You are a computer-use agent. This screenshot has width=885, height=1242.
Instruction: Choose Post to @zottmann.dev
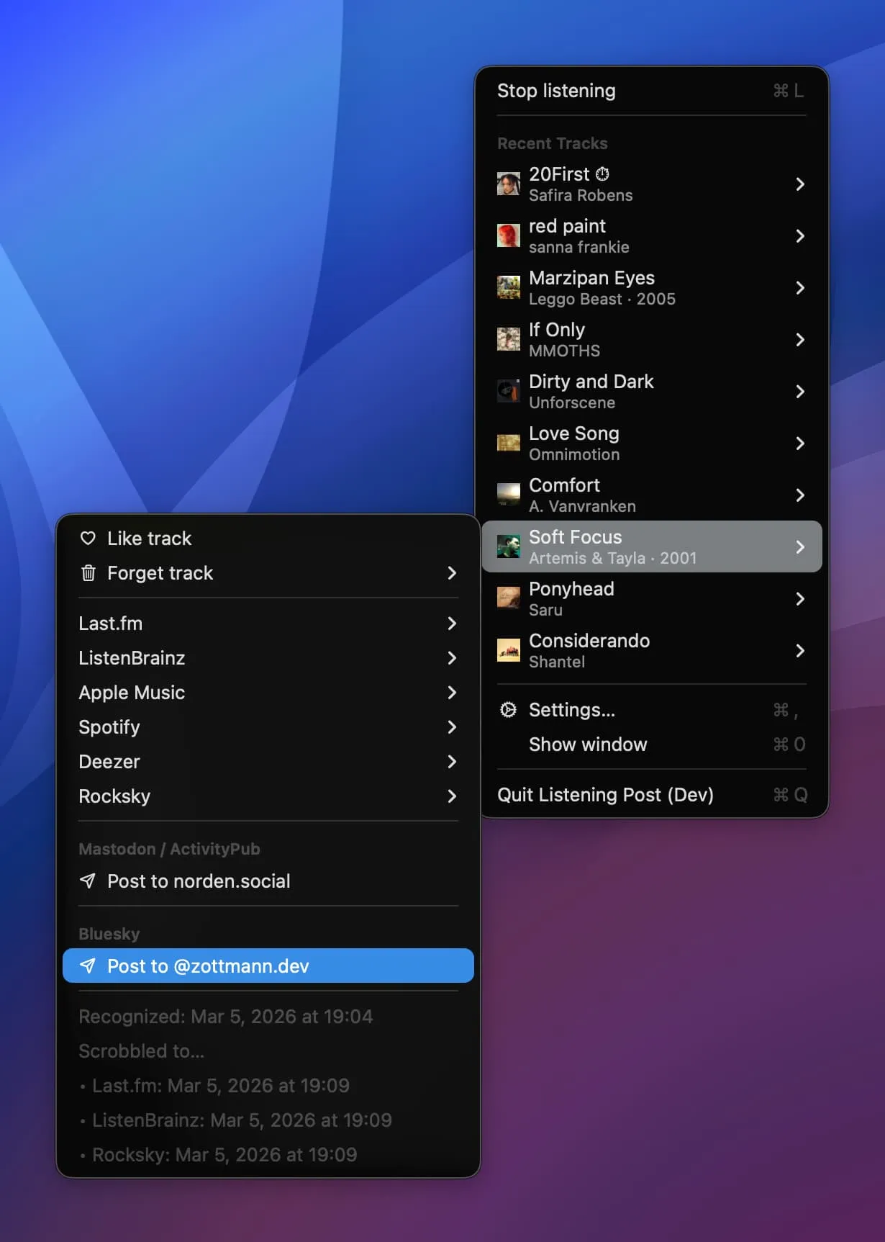[x=268, y=966]
